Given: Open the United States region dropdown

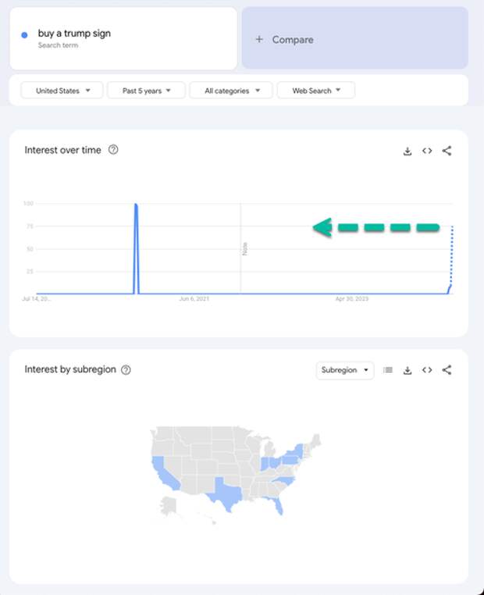Looking at the screenshot, I should [62, 91].
